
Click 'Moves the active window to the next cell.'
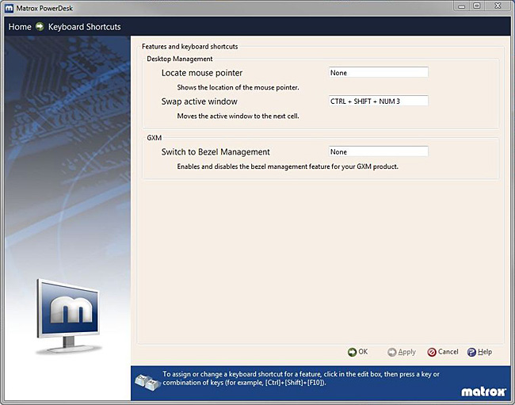(x=238, y=116)
